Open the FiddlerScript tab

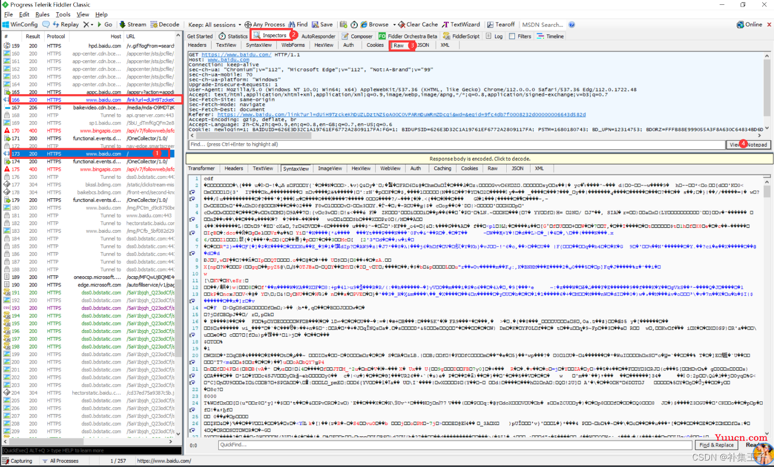(461, 36)
